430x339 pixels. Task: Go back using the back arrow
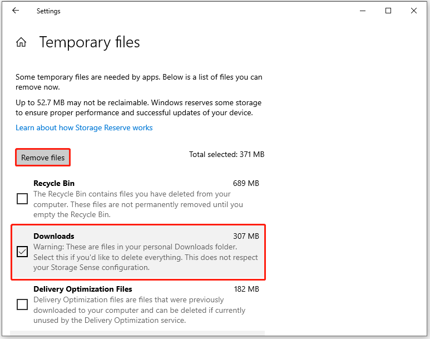coord(16,11)
